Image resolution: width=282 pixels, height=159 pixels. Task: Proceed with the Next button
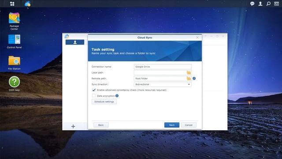pyautogui.click(x=172, y=125)
